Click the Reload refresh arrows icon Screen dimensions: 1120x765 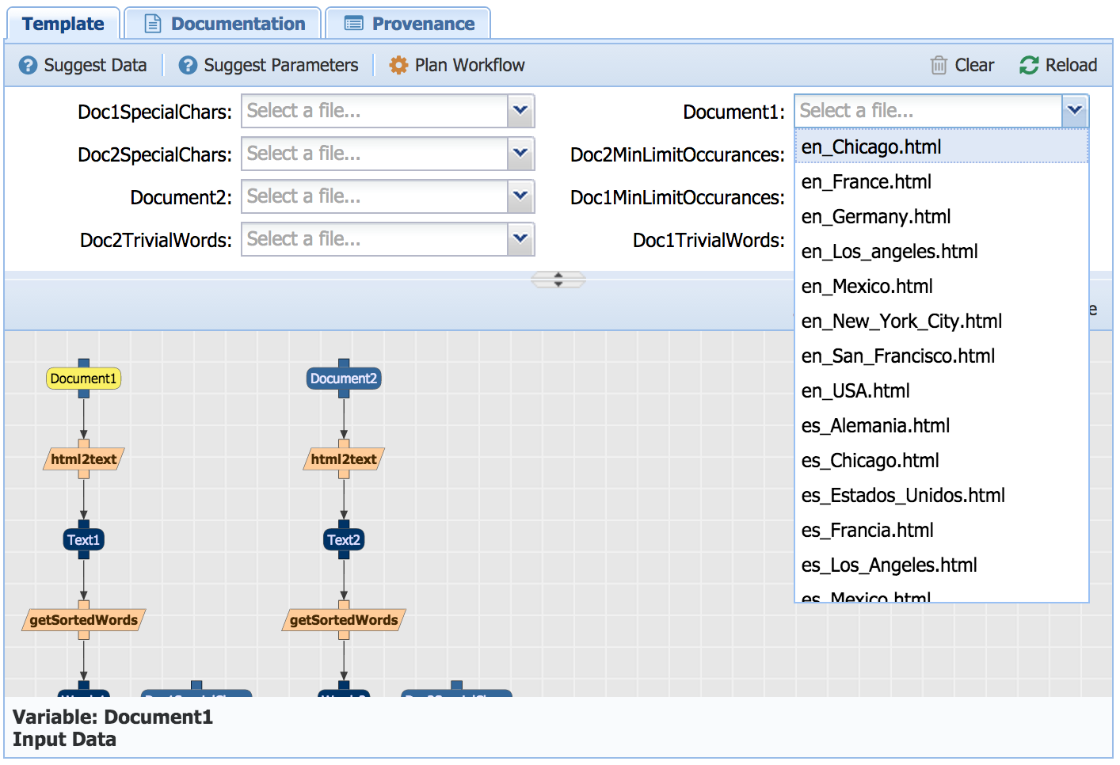(1029, 65)
